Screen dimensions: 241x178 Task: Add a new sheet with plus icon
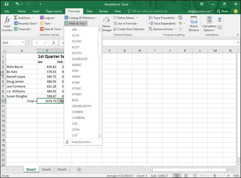coord(79,170)
